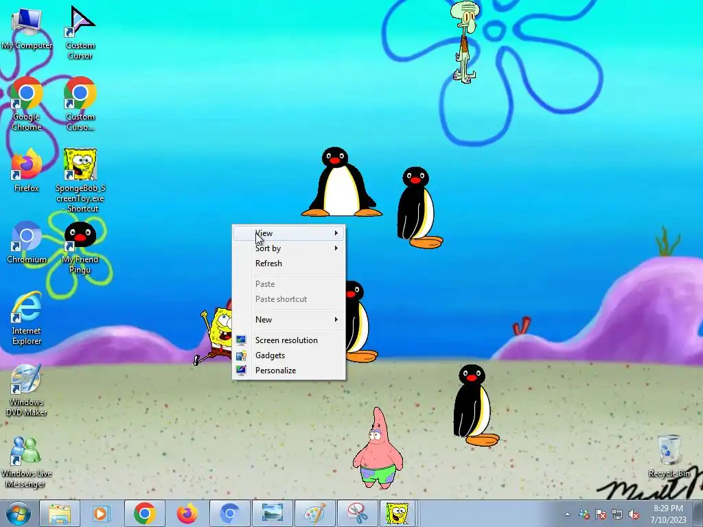This screenshot has width=703, height=527.
Task: Select the Internet Explorer desktop icon
Action: (x=27, y=318)
